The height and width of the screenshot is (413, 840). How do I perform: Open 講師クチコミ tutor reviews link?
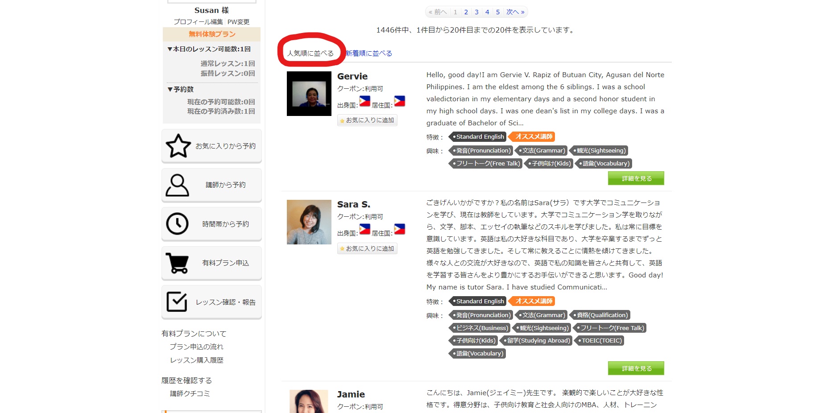[190, 393]
